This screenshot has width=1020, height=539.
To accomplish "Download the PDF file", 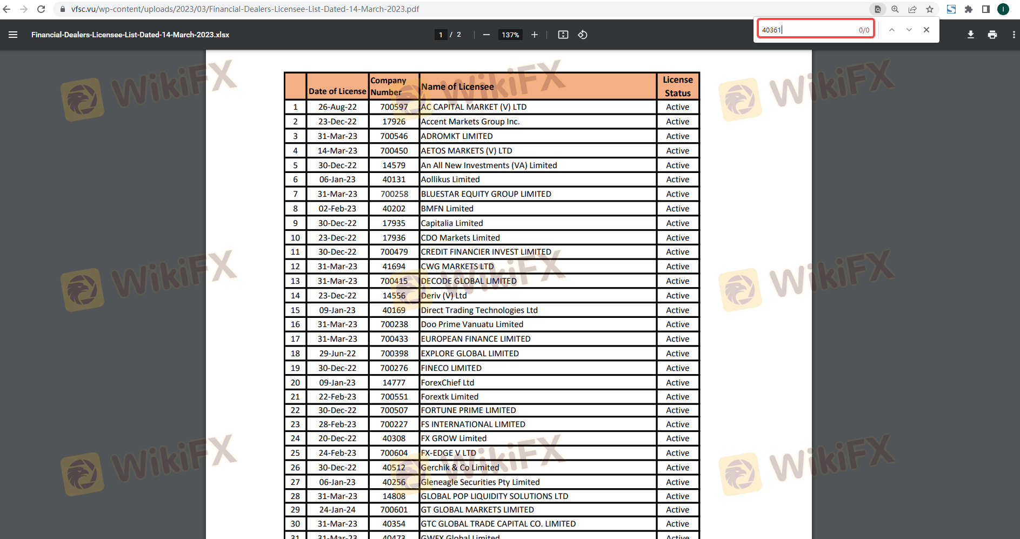I will pyautogui.click(x=971, y=35).
